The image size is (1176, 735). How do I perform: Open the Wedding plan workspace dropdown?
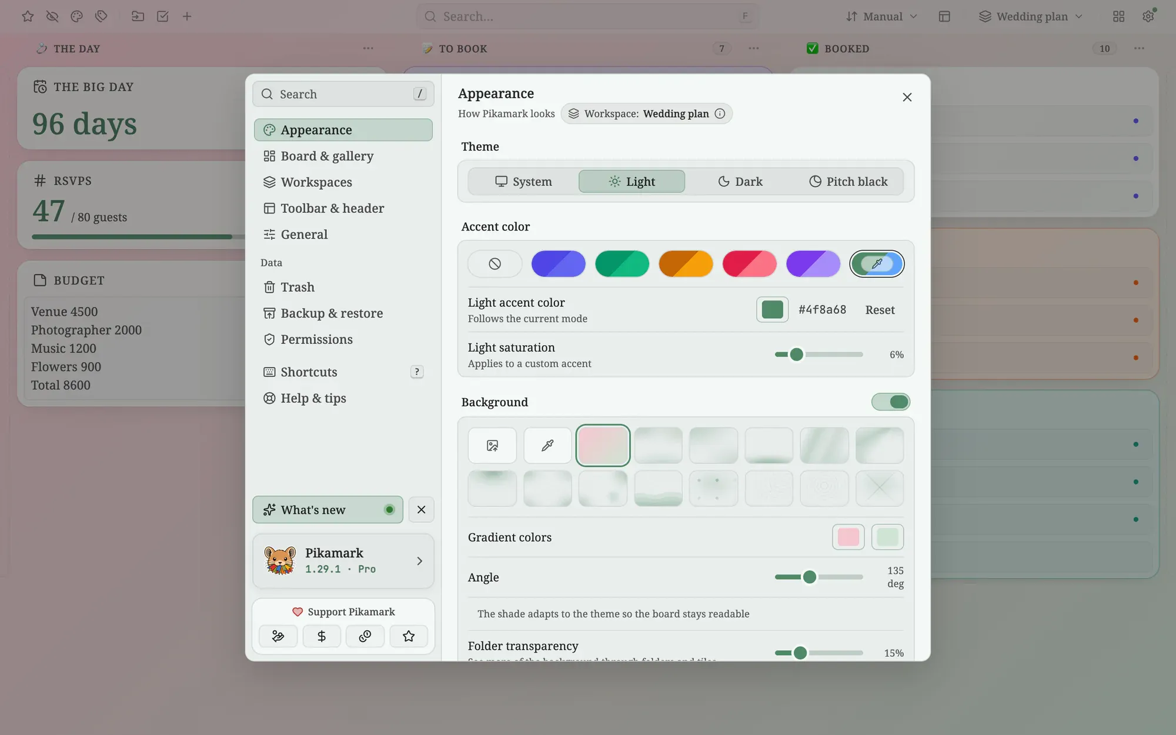tap(1031, 16)
